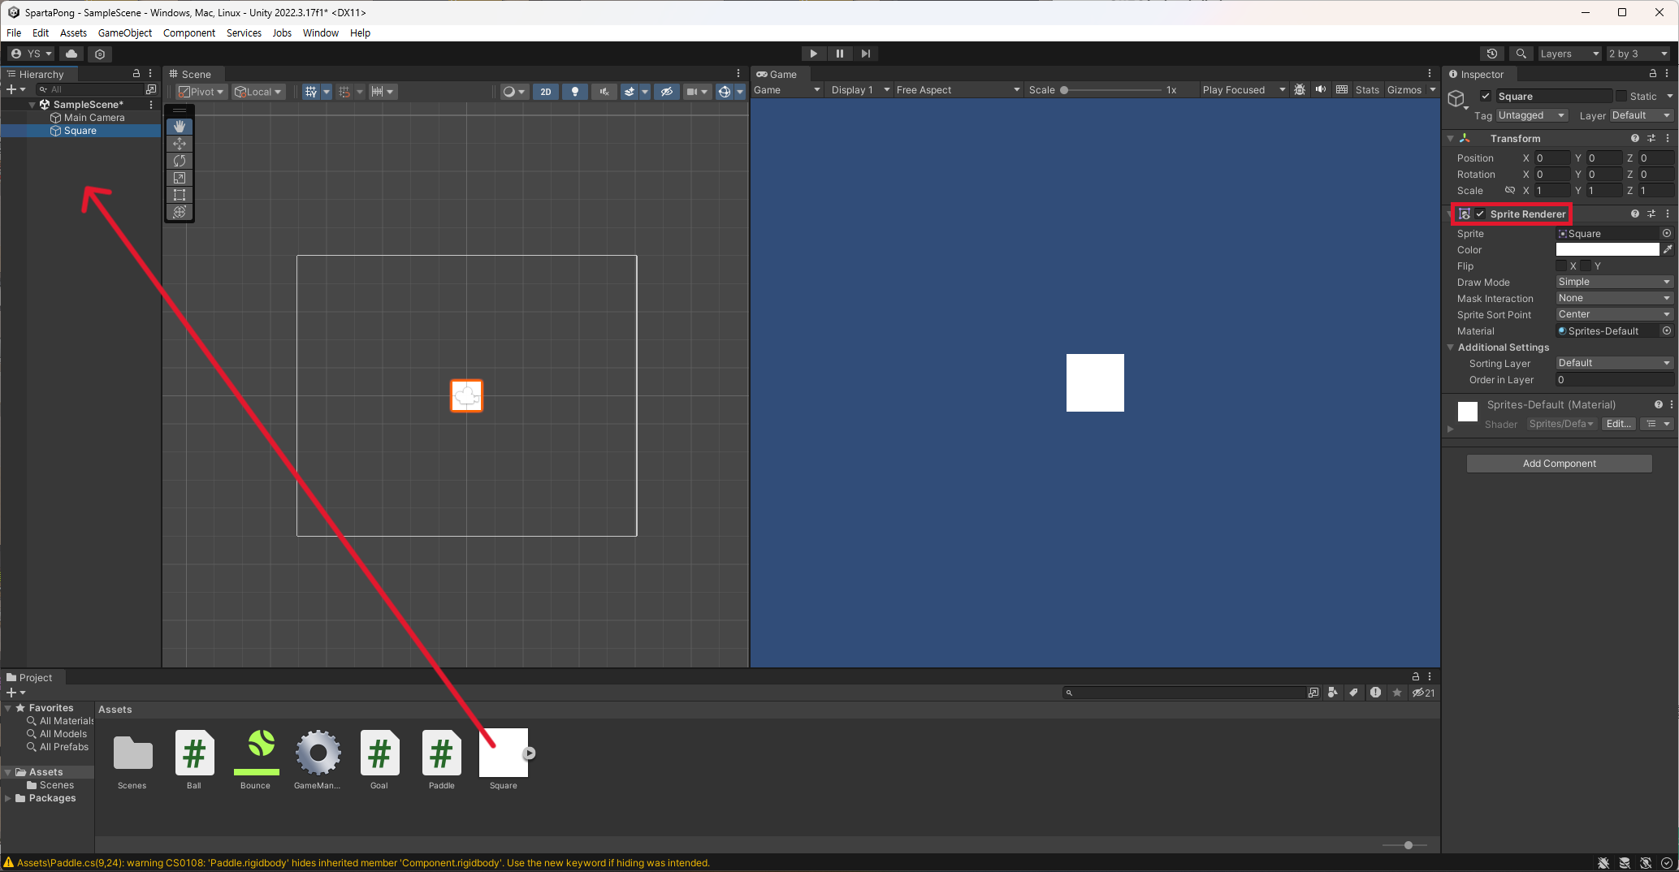
Task: Click the Edit button next to the shader
Action: (1618, 423)
